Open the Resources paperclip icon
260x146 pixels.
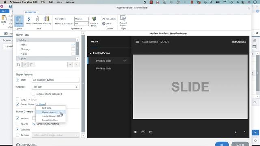[37, 21]
